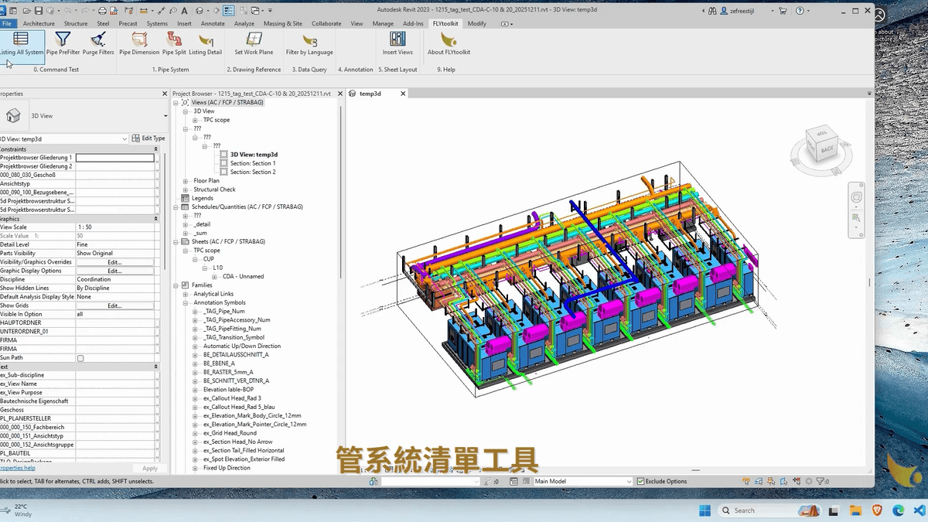Toggle the Sun Path checkbox
The width and height of the screenshot is (928, 522).
(x=80, y=358)
